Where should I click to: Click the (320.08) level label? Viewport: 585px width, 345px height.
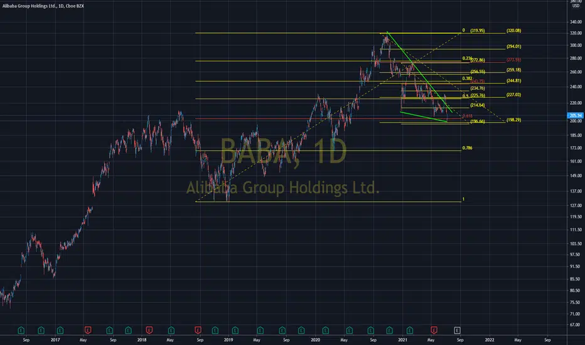click(x=513, y=31)
